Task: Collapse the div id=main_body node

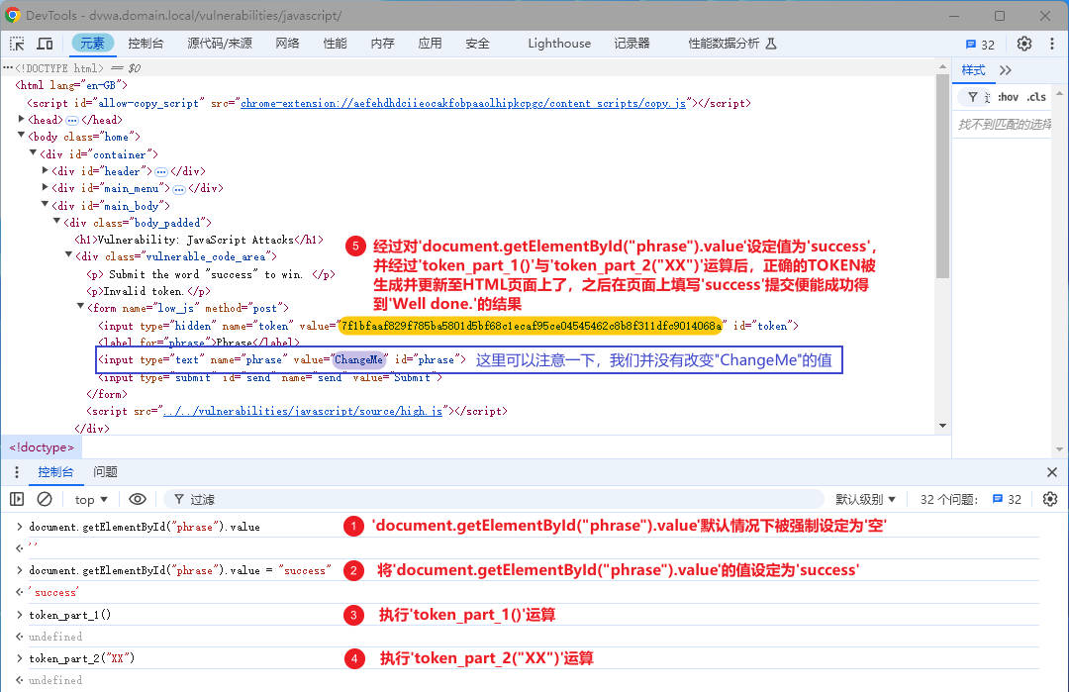Action: (x=45, y=205)
